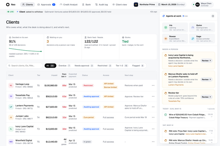Image resolution: width=220 pixels, height=146 pixels.
Task: Switch to Credit Analyst tab
Action: 69,4
